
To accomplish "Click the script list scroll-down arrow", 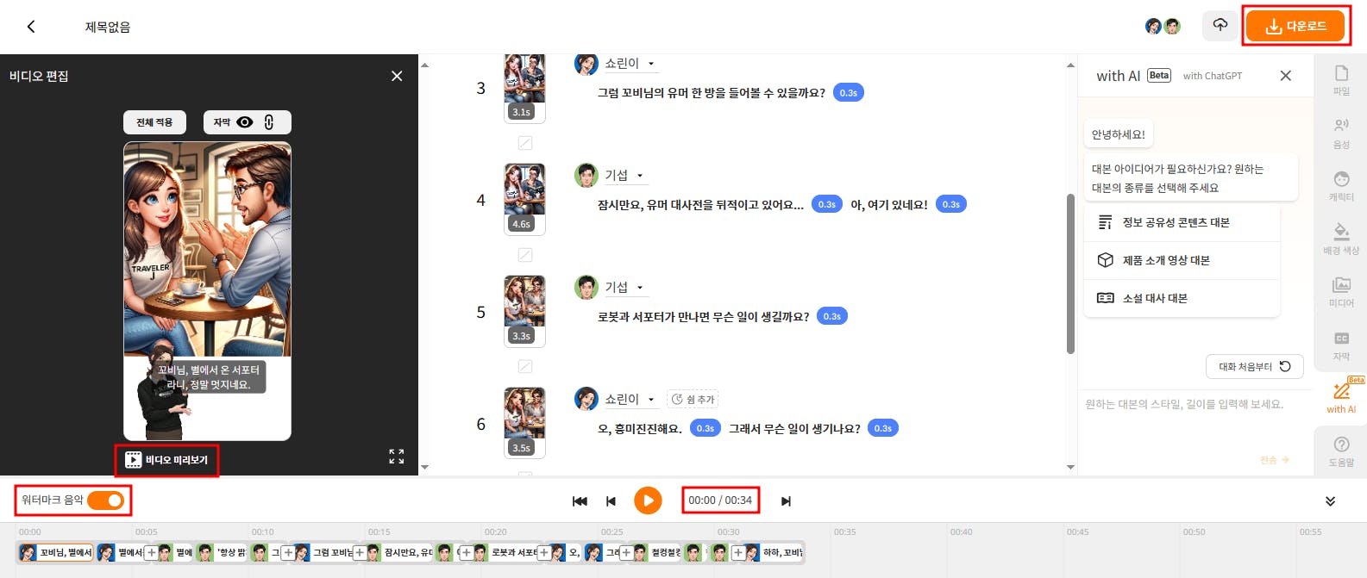I will tap(1070, 468).
